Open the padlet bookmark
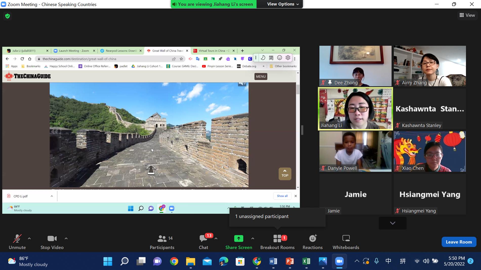This screenshot has width=481, height=270. tap(121, 66)
